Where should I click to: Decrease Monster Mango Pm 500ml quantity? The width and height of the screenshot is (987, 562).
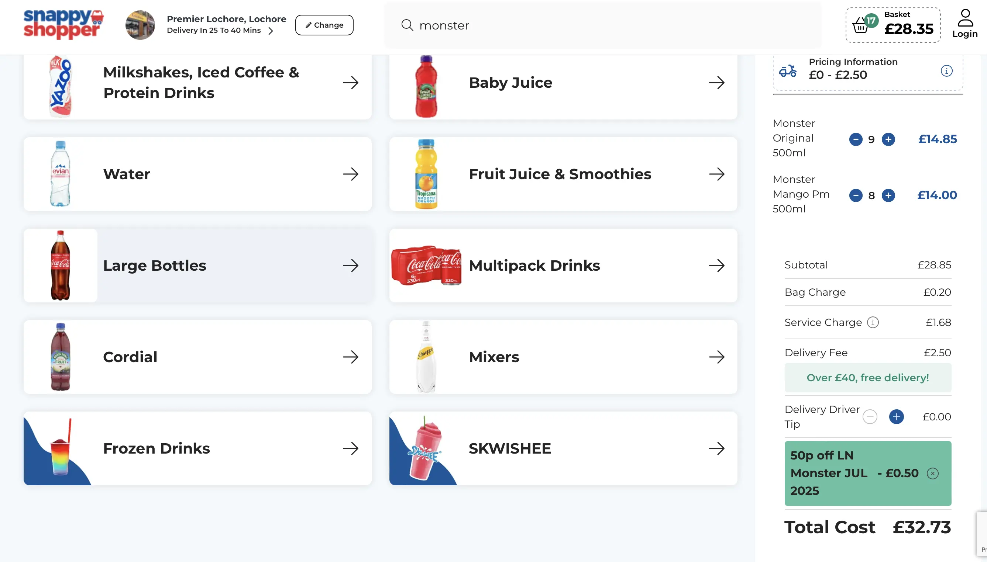point(855,195)
